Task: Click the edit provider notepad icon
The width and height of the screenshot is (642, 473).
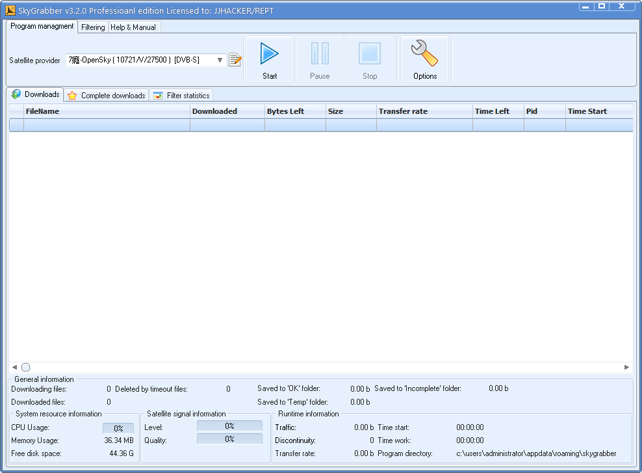Action: [x=235, y=60]
